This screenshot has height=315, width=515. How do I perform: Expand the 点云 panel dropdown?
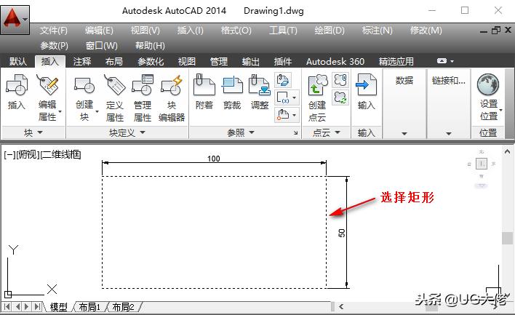coord(338,132)
